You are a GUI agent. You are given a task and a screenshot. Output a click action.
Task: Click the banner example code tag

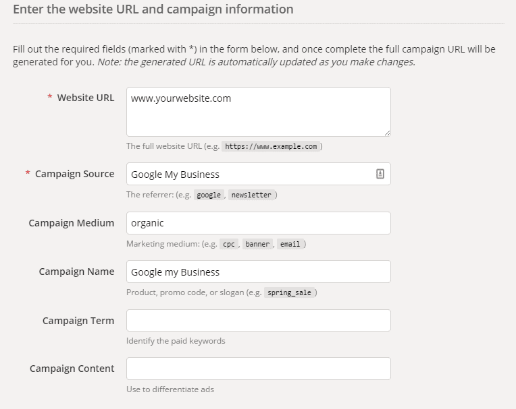[258, 244]
